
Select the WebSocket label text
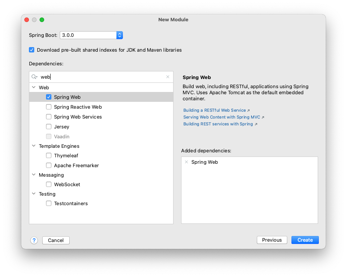tap(67, 184)
